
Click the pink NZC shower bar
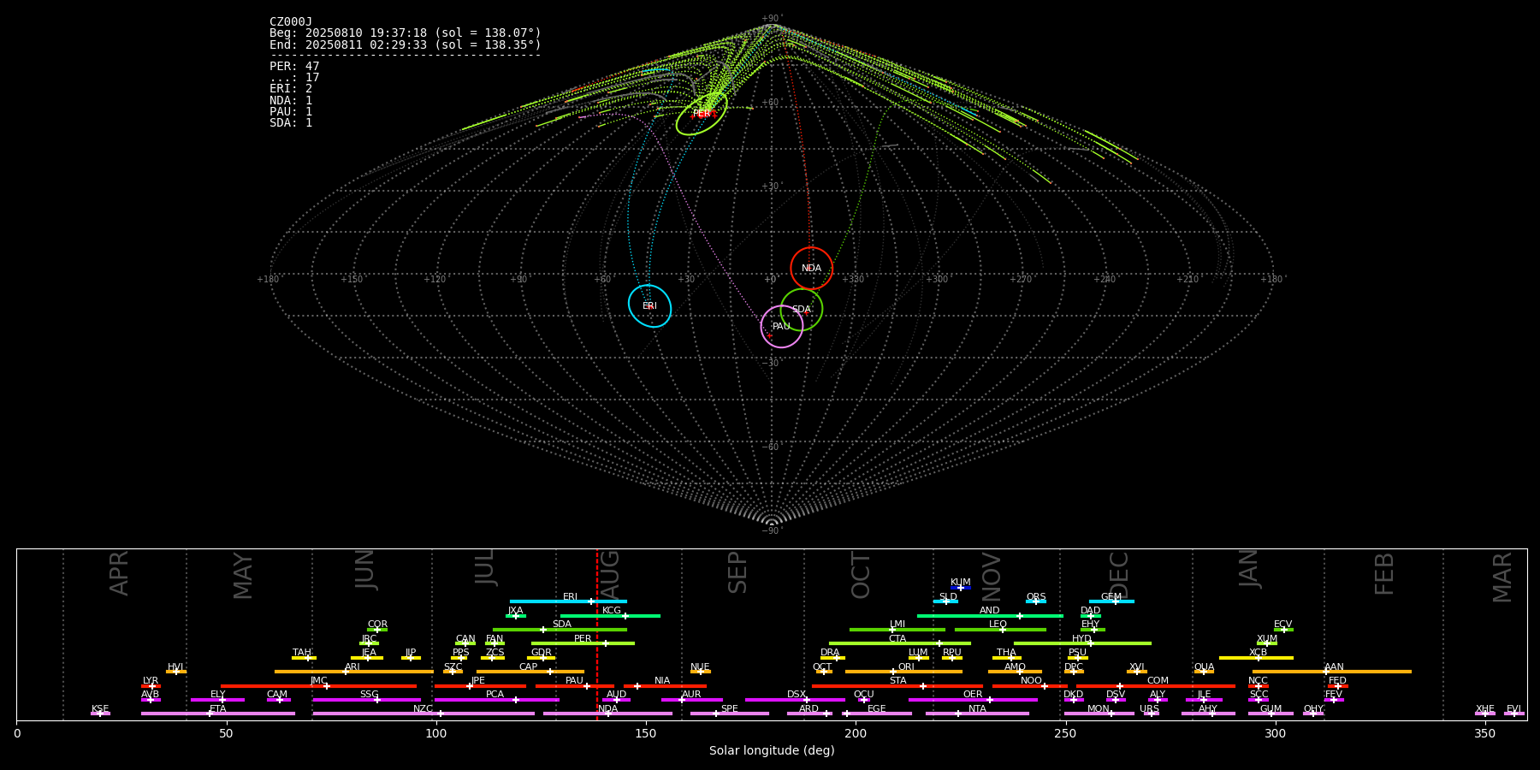423,714
